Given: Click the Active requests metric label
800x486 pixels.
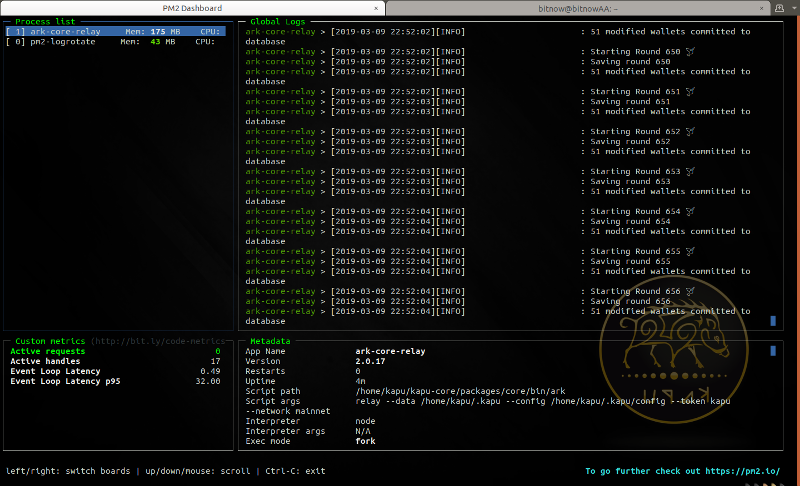Looking at the screenshot, I should (x=48, y=351).
